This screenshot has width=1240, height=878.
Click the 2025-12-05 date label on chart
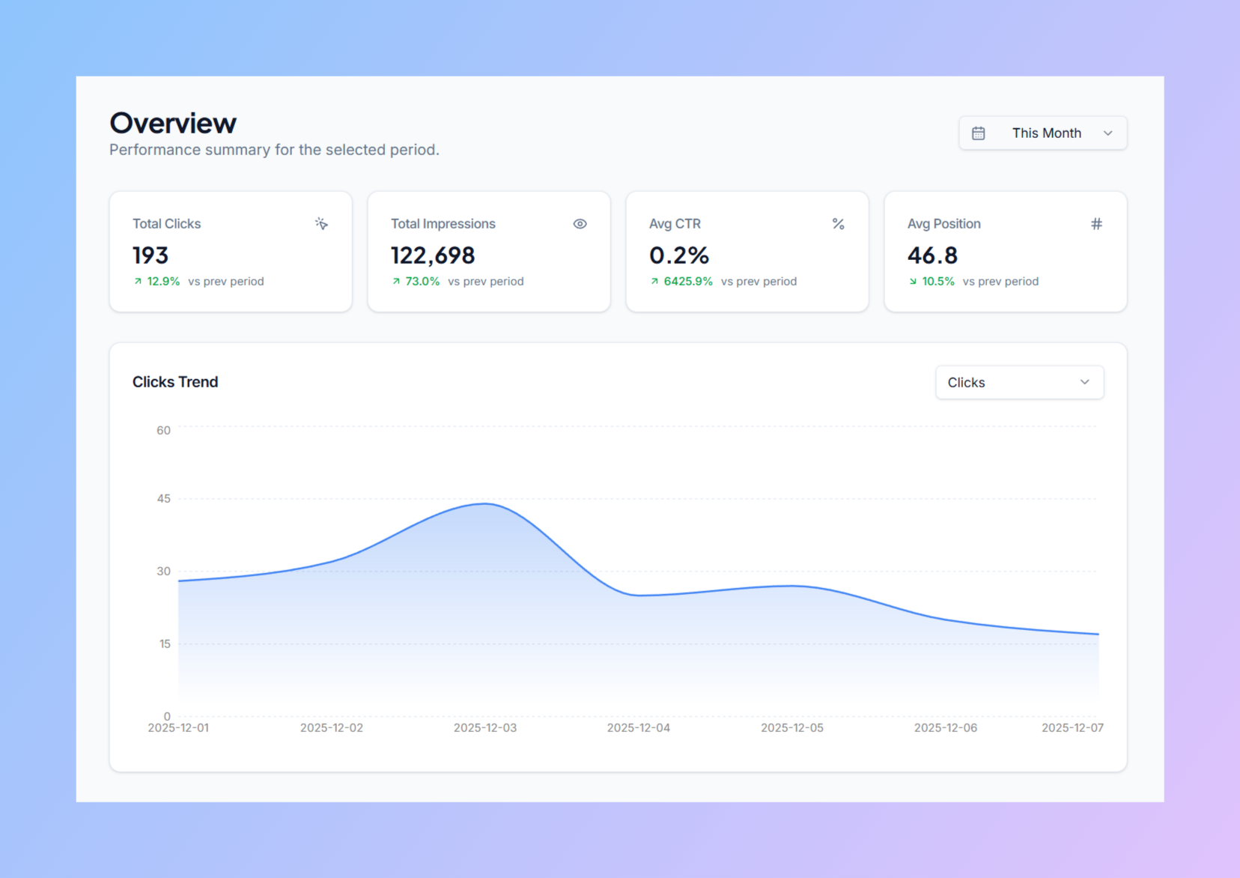(791, 727)
